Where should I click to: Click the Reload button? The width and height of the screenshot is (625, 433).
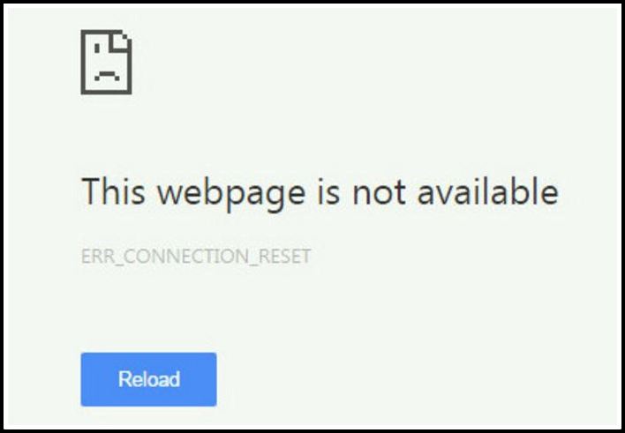(148, 379)
